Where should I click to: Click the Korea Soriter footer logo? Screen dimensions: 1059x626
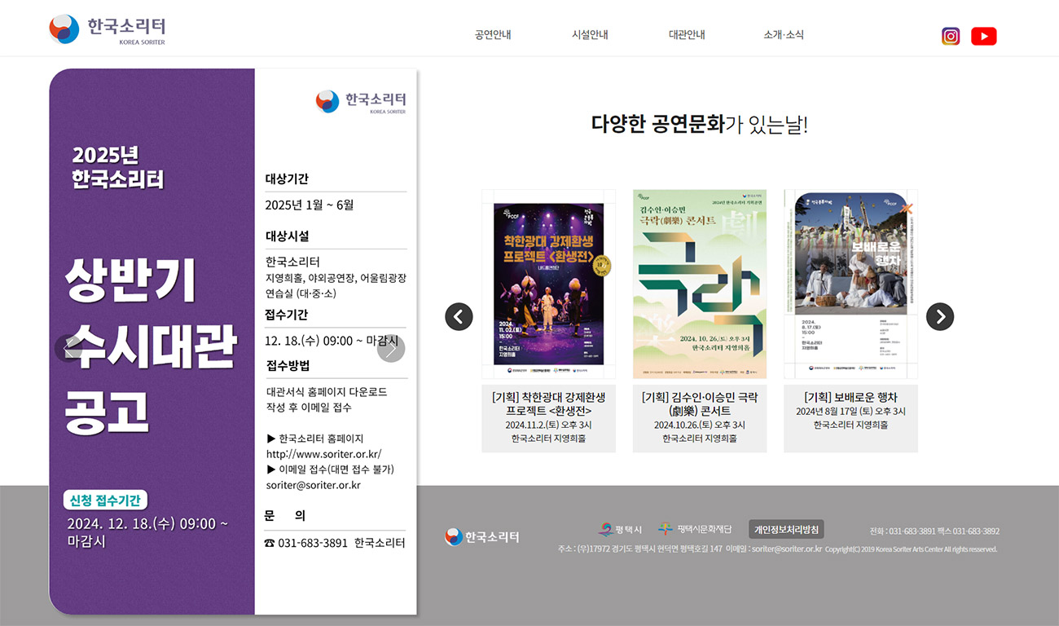click(482, 536)
